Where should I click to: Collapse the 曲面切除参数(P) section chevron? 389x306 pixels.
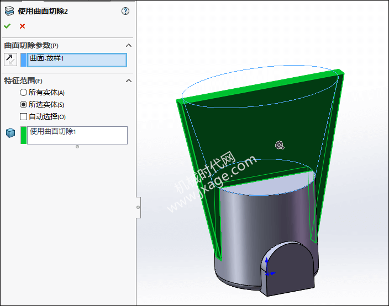coord(128,45)
